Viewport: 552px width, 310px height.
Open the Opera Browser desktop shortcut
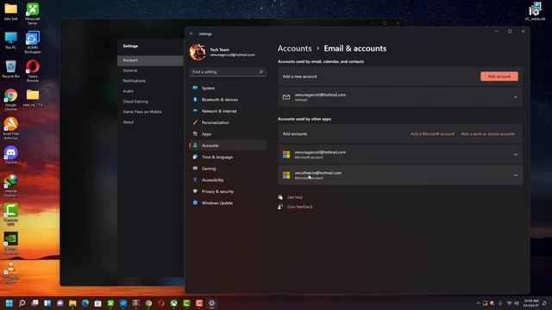click(33, 71)
